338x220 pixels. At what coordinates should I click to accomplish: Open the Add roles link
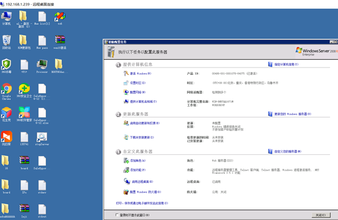[138, 161]
